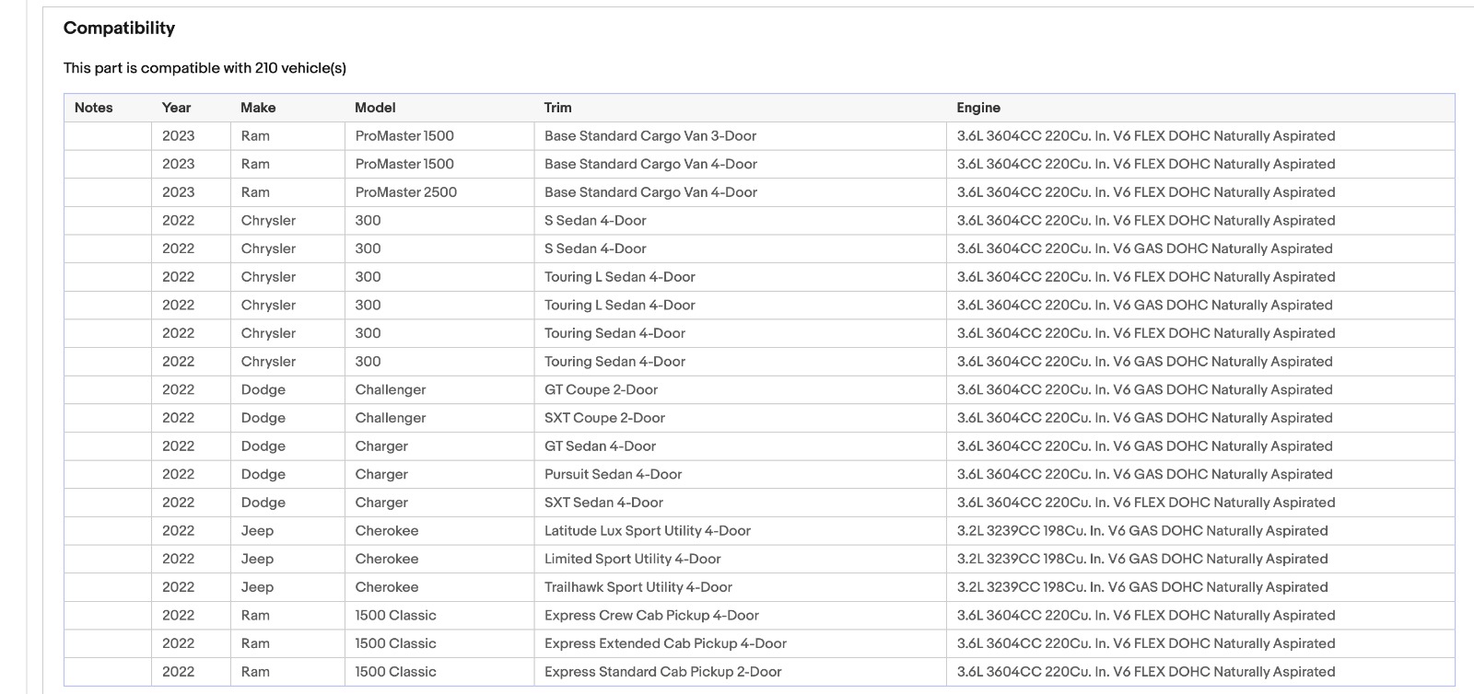Select 'Express Standard Cab Pickup 2-Door' trim cell

740,672
